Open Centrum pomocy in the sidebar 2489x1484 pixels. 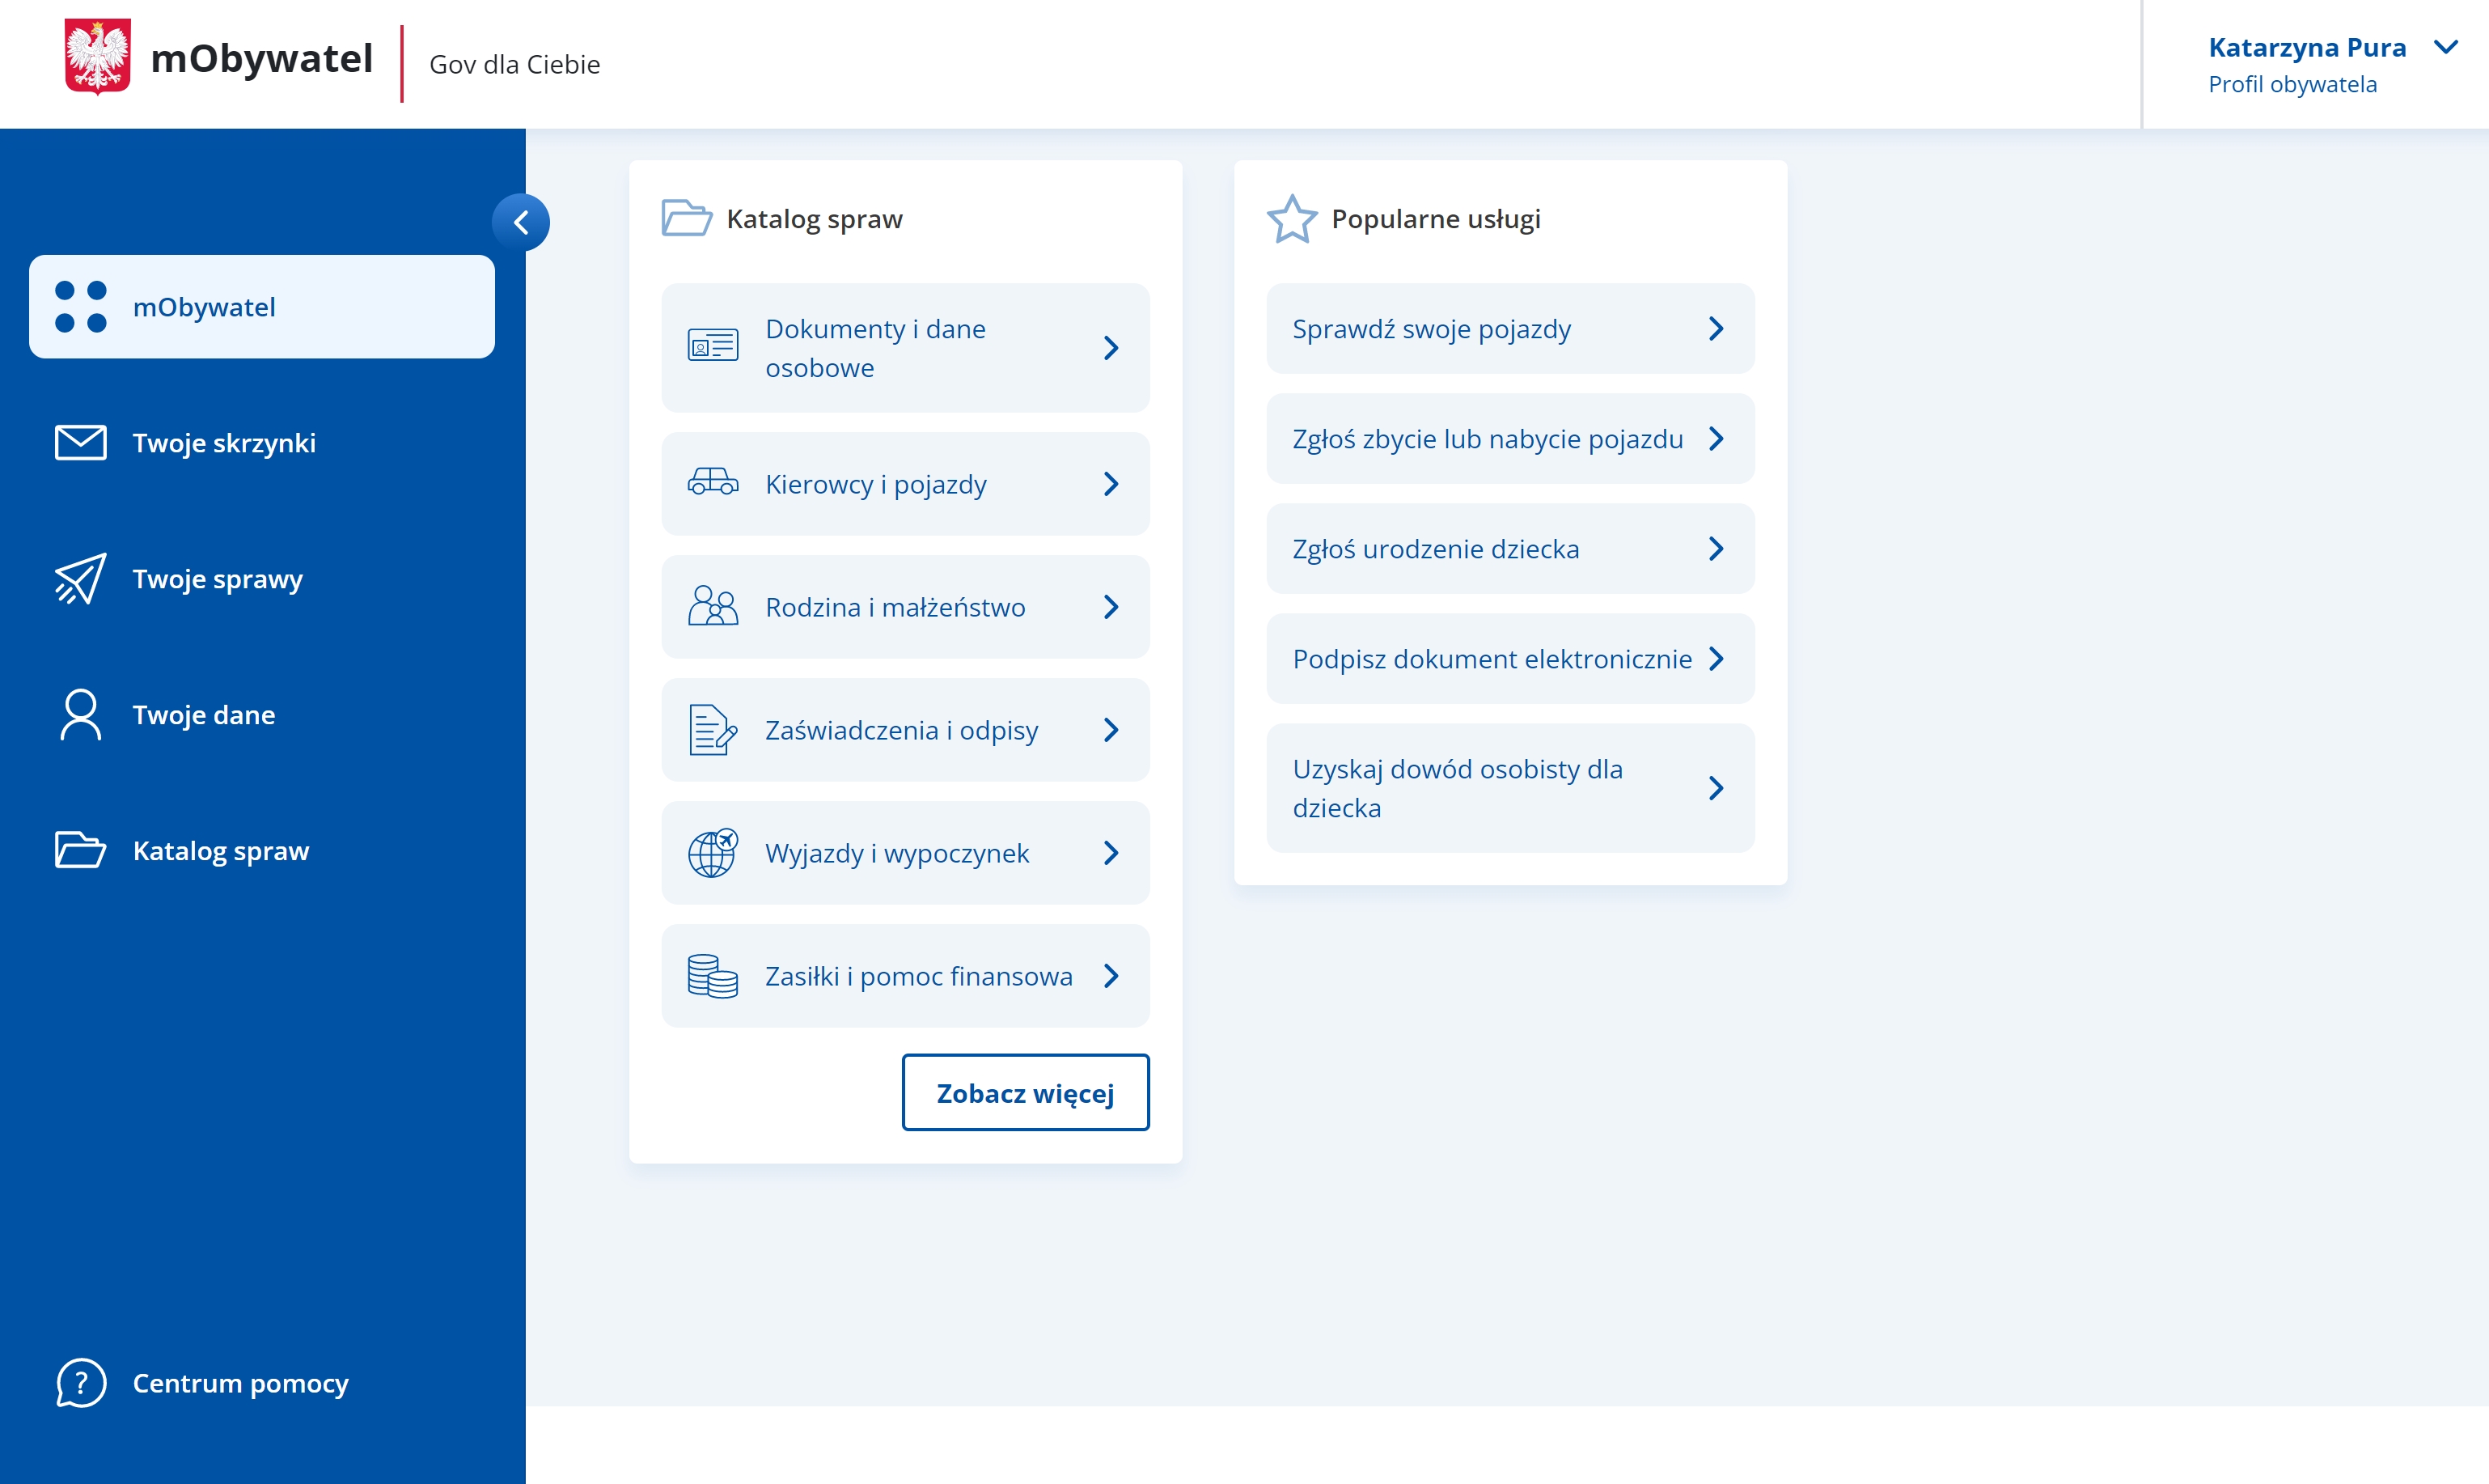click(262, 1383)
